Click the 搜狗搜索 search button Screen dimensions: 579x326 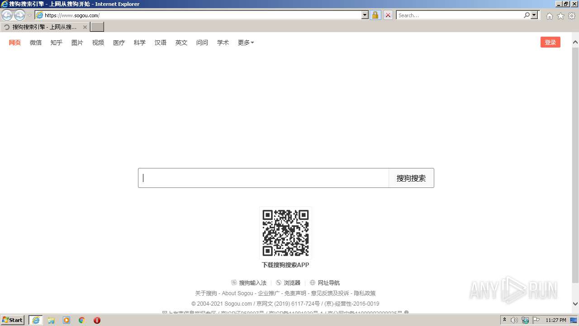coord(411,178)
